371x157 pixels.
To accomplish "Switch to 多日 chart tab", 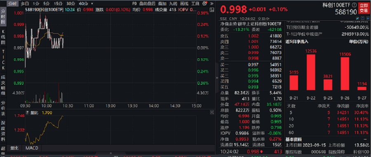I will click(25, 4).
